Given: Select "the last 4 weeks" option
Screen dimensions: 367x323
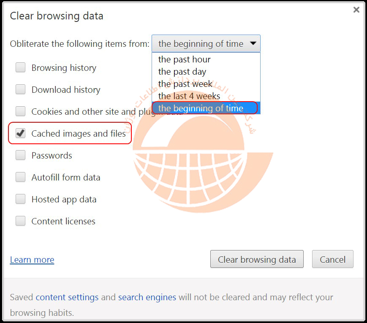Looking at the screenshot, I should (x=189, y=96).
